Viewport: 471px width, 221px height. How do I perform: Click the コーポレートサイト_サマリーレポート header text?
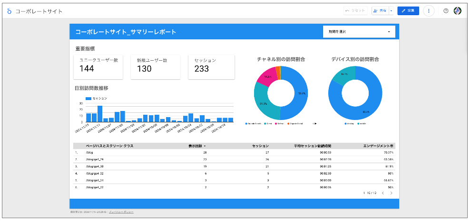coord(126,32)
